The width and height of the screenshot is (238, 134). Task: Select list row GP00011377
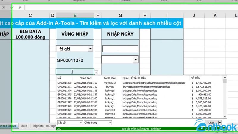(x=140, y=102)
